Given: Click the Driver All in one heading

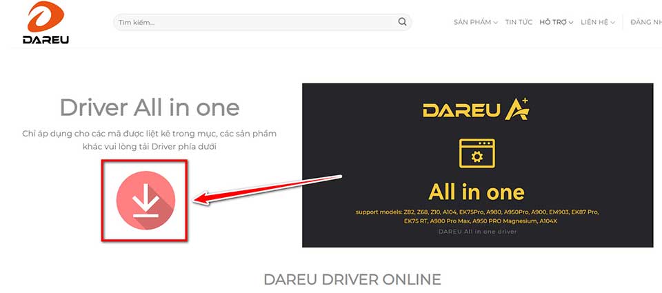Looking at the screenshot, I should [150, 108].
